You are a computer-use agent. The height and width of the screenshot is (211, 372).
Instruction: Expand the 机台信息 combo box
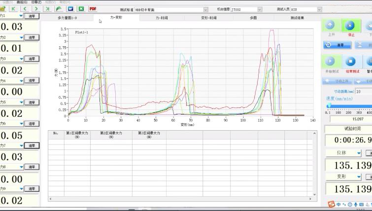pyautogui.click(x=259, y=9)
